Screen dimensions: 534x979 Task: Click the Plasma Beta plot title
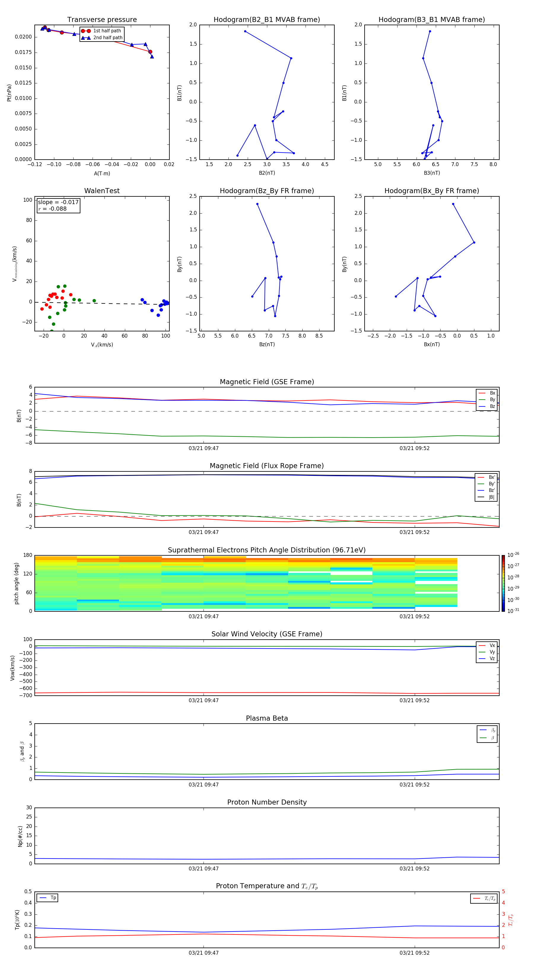coord(267,718)
